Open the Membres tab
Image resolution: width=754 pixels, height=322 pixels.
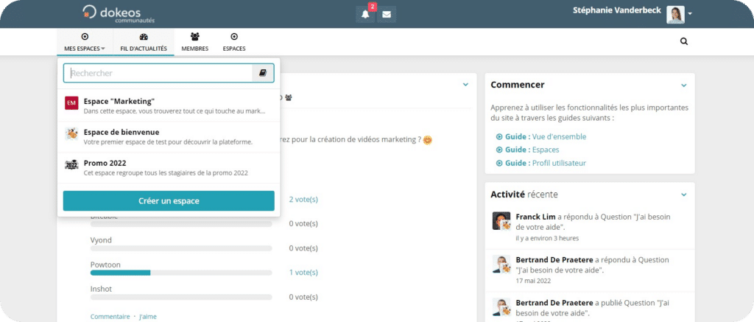click(x=194, y=42)
